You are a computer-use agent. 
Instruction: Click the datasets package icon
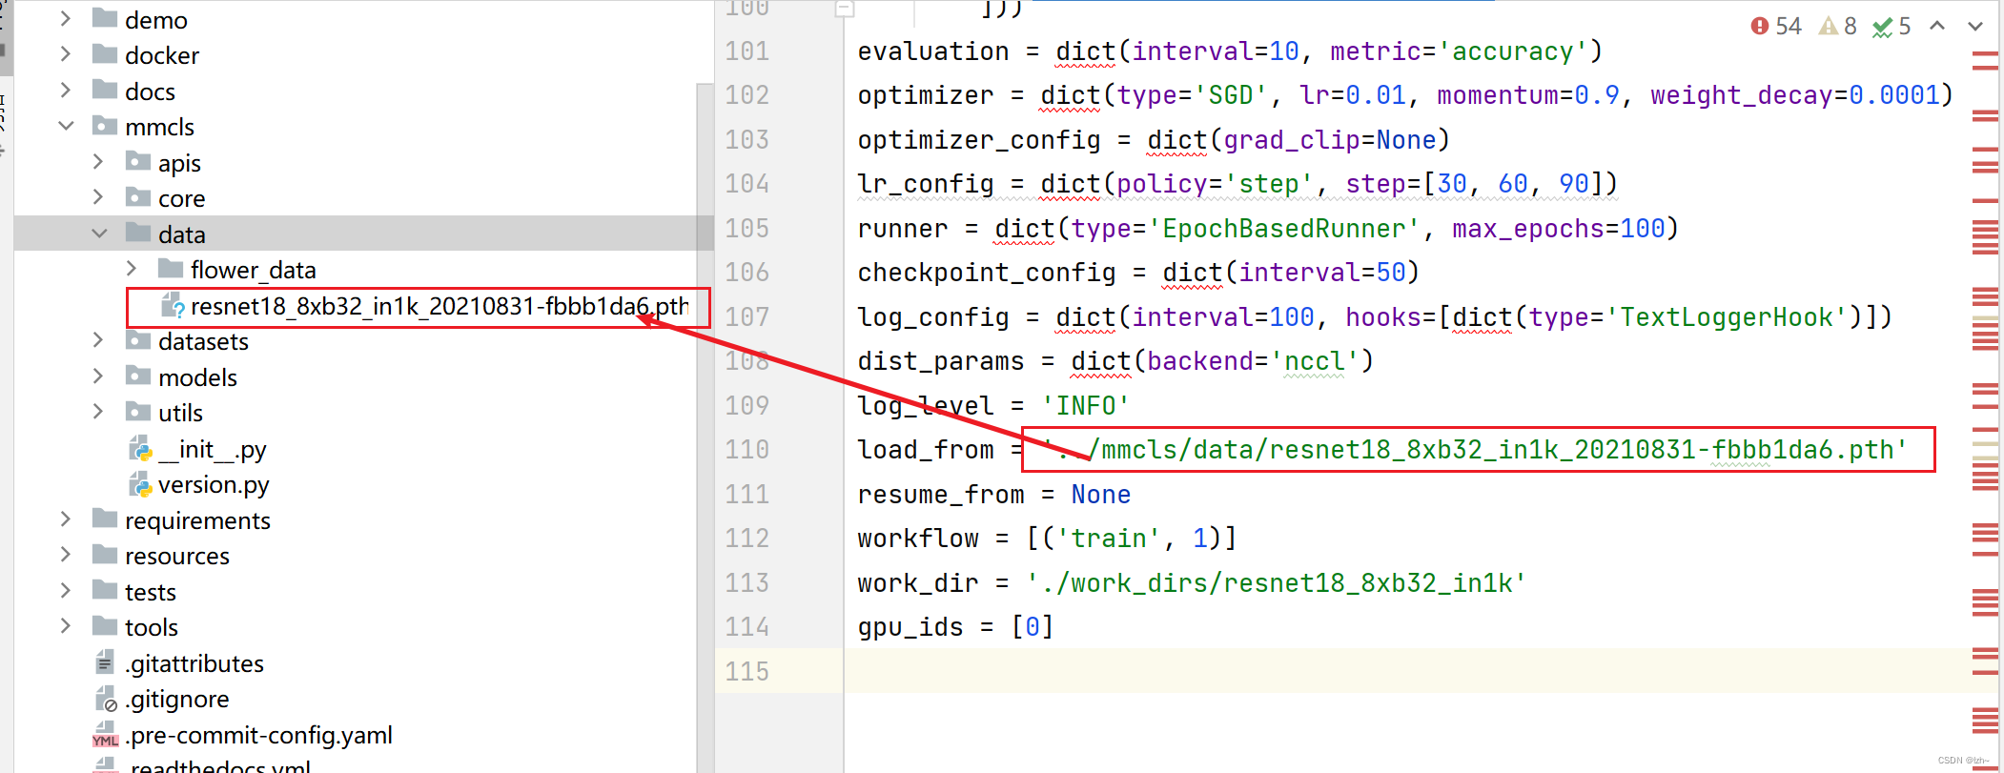pyautogui.click(x=138, y=339)
